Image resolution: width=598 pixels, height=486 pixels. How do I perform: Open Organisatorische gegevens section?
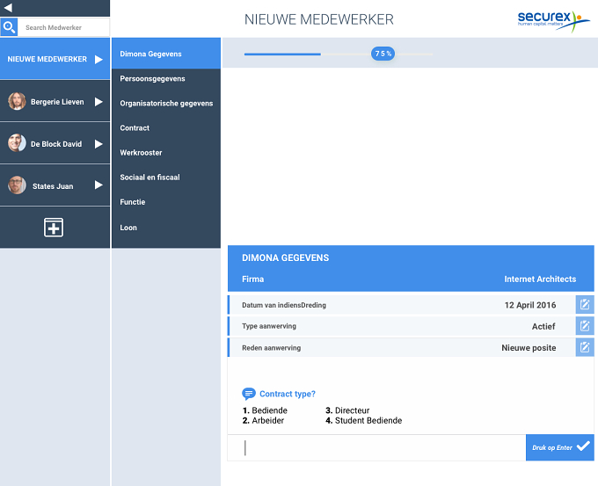pyautogui.click(x=166, y=104)
